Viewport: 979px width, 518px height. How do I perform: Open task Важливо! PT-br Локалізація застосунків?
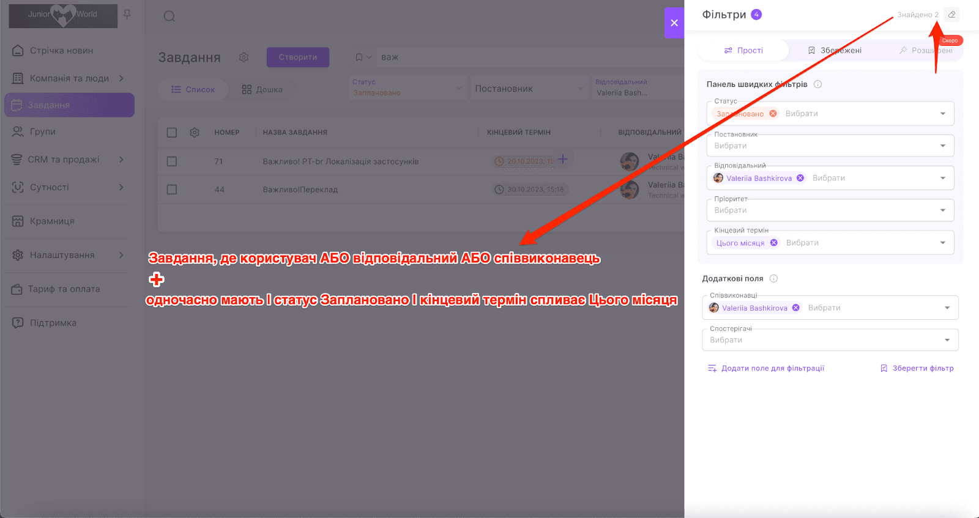click(341, 161)
